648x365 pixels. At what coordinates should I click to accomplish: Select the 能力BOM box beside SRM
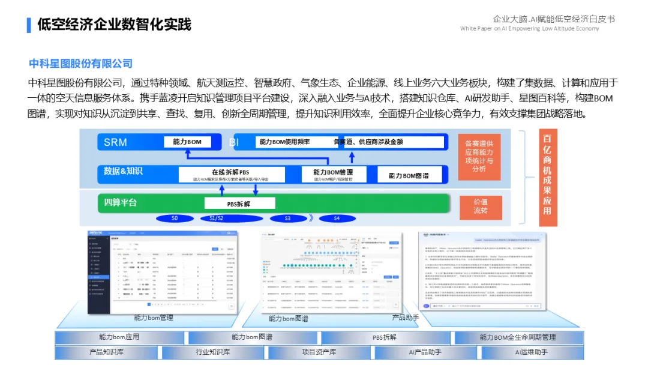click(187, 142)
